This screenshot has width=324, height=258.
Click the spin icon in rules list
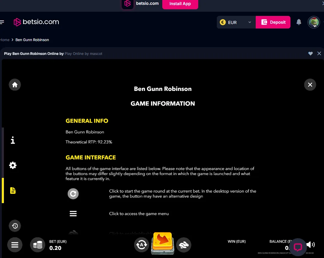pyautogui.click(x=73, y=193)
